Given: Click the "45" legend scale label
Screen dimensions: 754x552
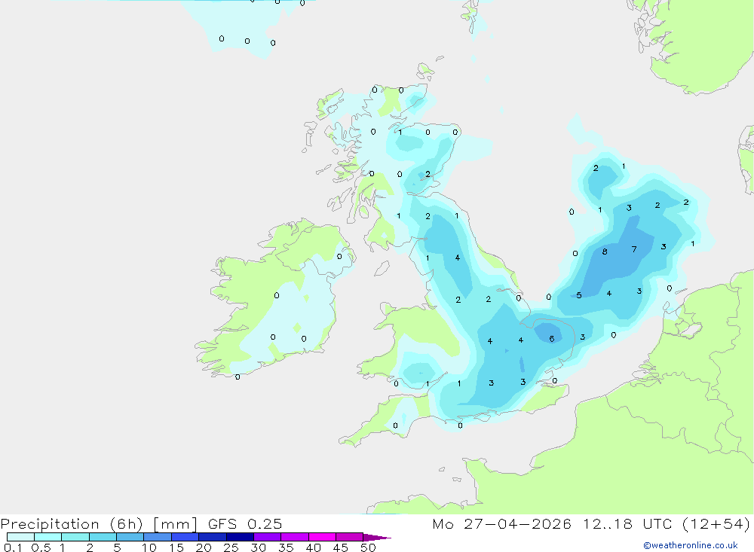Looking at the screenshot, I should [x=341, y=547].
